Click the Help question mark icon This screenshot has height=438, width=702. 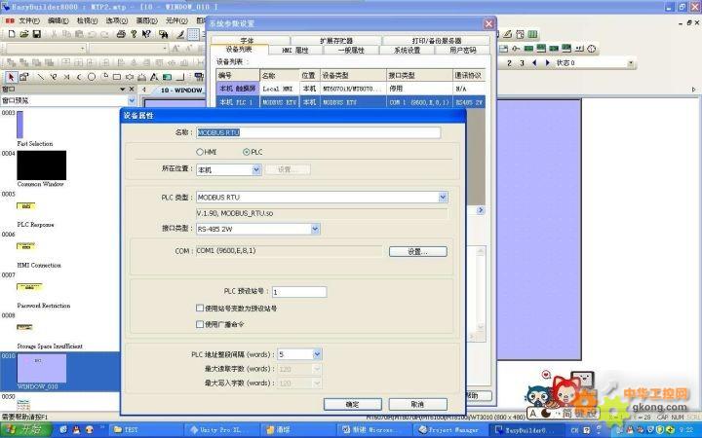(134, 34)
